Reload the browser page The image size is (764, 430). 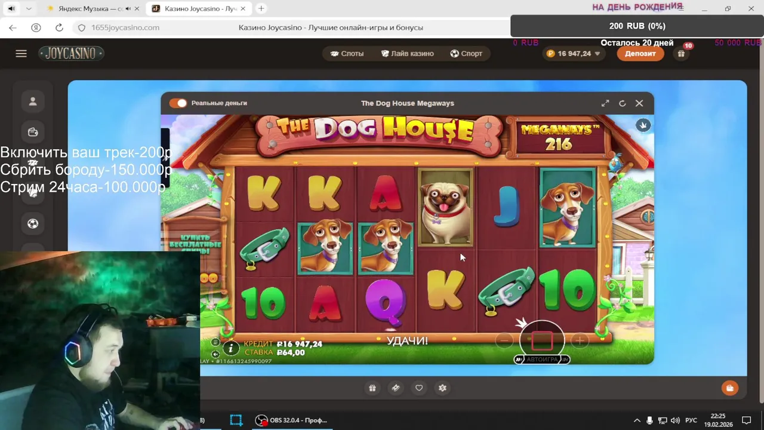[59, 27]
